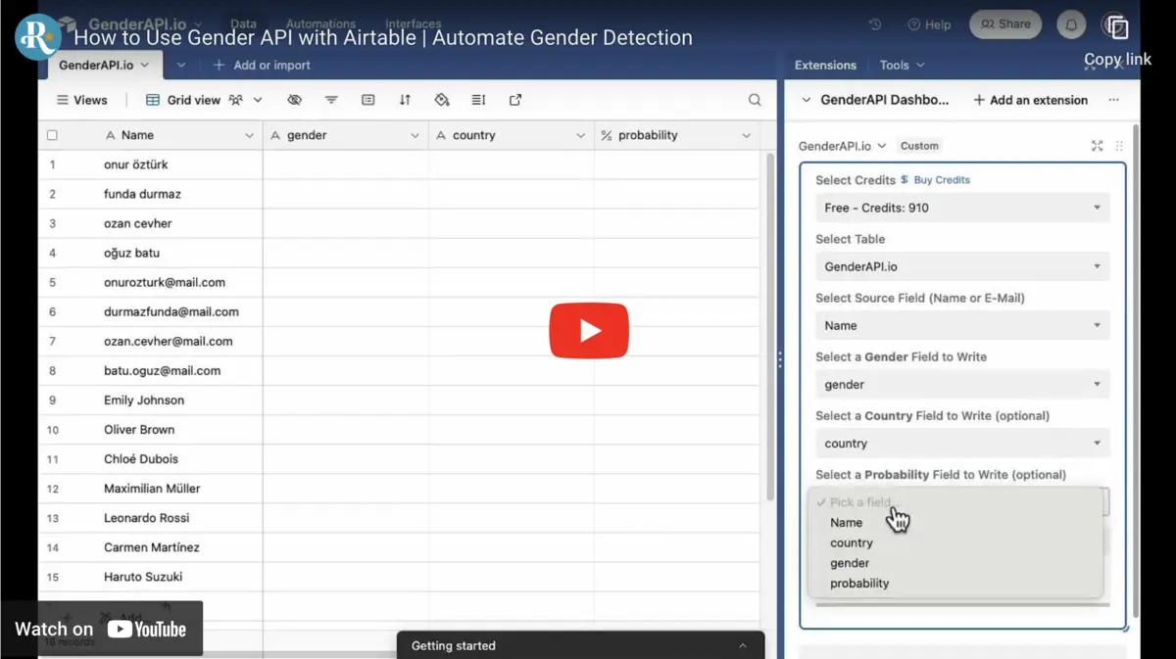Open the Tools dropdown
This screenshot has width=1176, height=659.
coord(902,65)
